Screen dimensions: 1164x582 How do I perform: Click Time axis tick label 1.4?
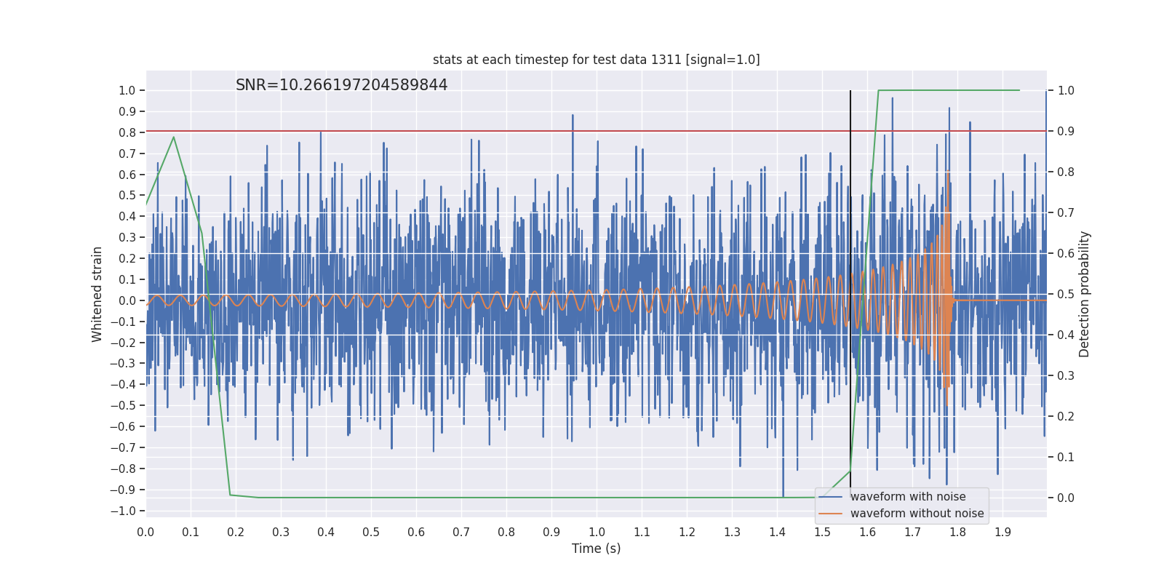(777, 533)
